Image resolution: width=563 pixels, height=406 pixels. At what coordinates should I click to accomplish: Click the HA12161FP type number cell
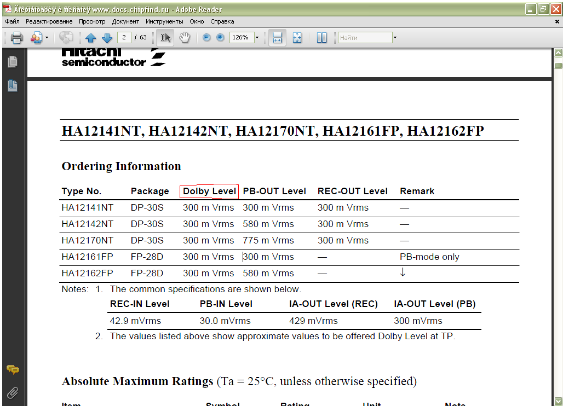[x=87, y=257]
